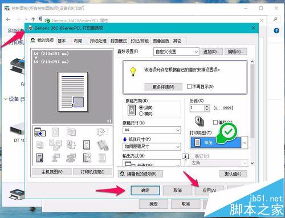Switch to the 印记/排版 tab
The width and height of the screenshot is (285, 218).
140,41
